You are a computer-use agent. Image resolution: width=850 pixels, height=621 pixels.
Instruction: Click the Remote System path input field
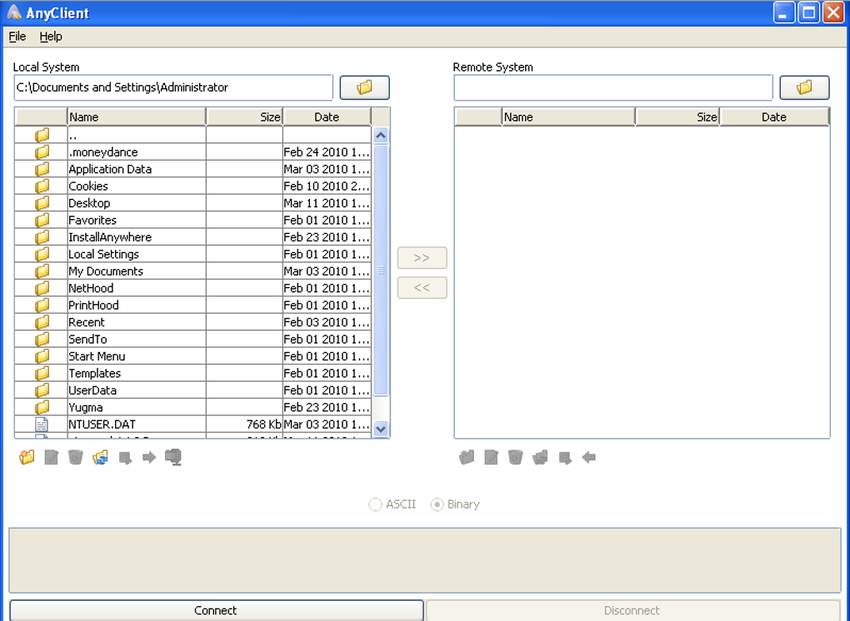point(613,87)
